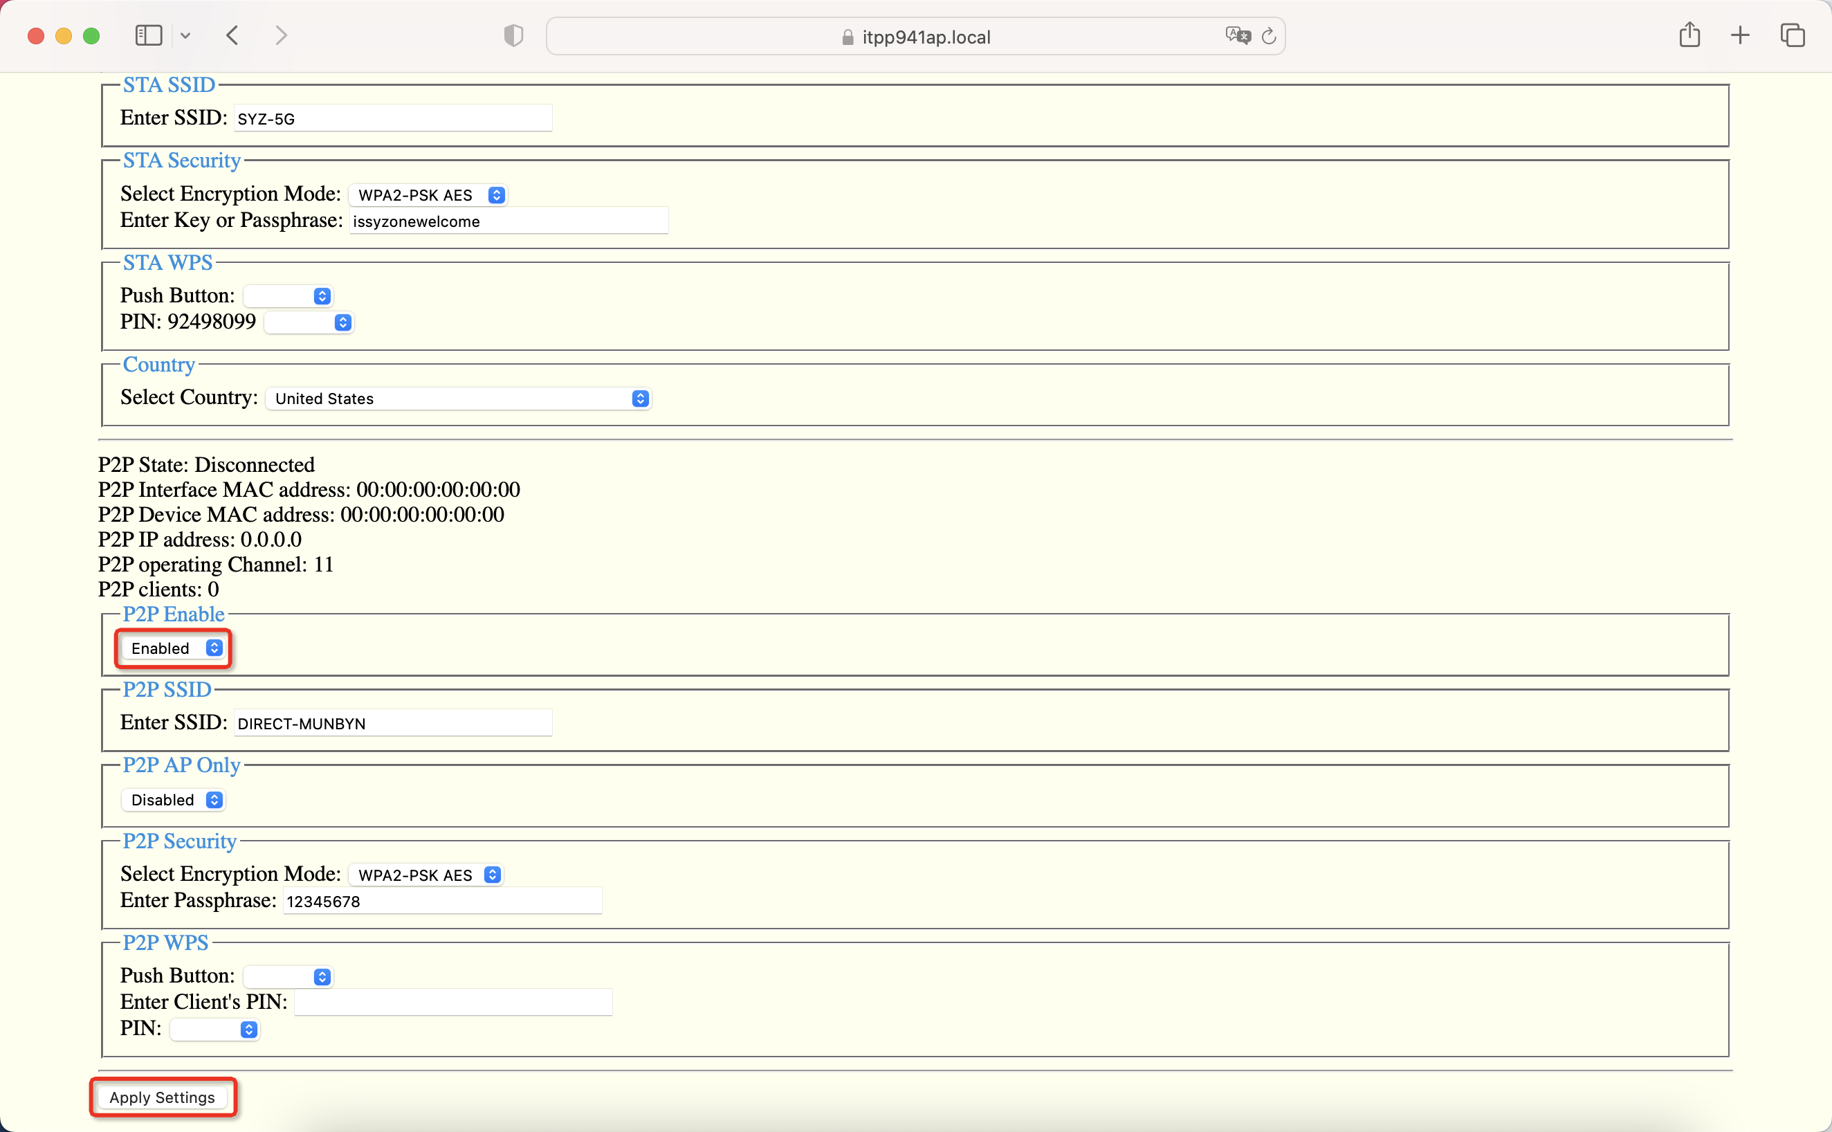
Task: Click the 'STA Security' section heading
Action: pos(182,161)
